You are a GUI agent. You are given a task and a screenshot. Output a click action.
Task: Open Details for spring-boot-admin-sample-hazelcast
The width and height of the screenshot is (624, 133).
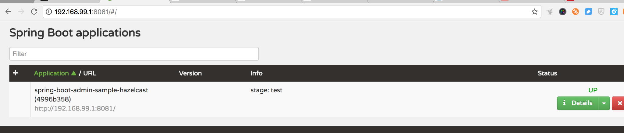click(578, 103)
